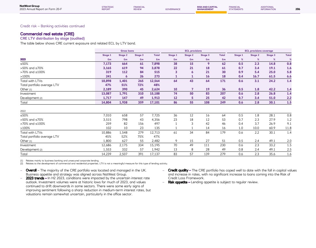
Task: Open the Strategic Report tab
Action: tap(108, 8)
